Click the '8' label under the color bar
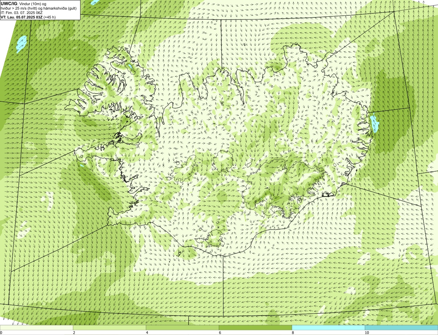Screen dimensions: 438x335 tap(293, 333)
